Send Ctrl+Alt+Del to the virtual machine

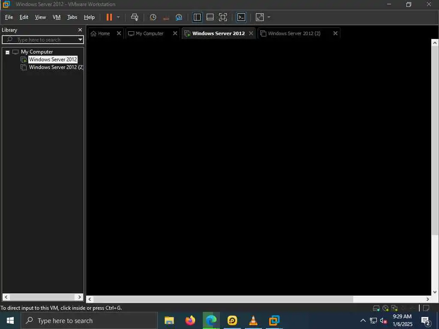[135, 17]
